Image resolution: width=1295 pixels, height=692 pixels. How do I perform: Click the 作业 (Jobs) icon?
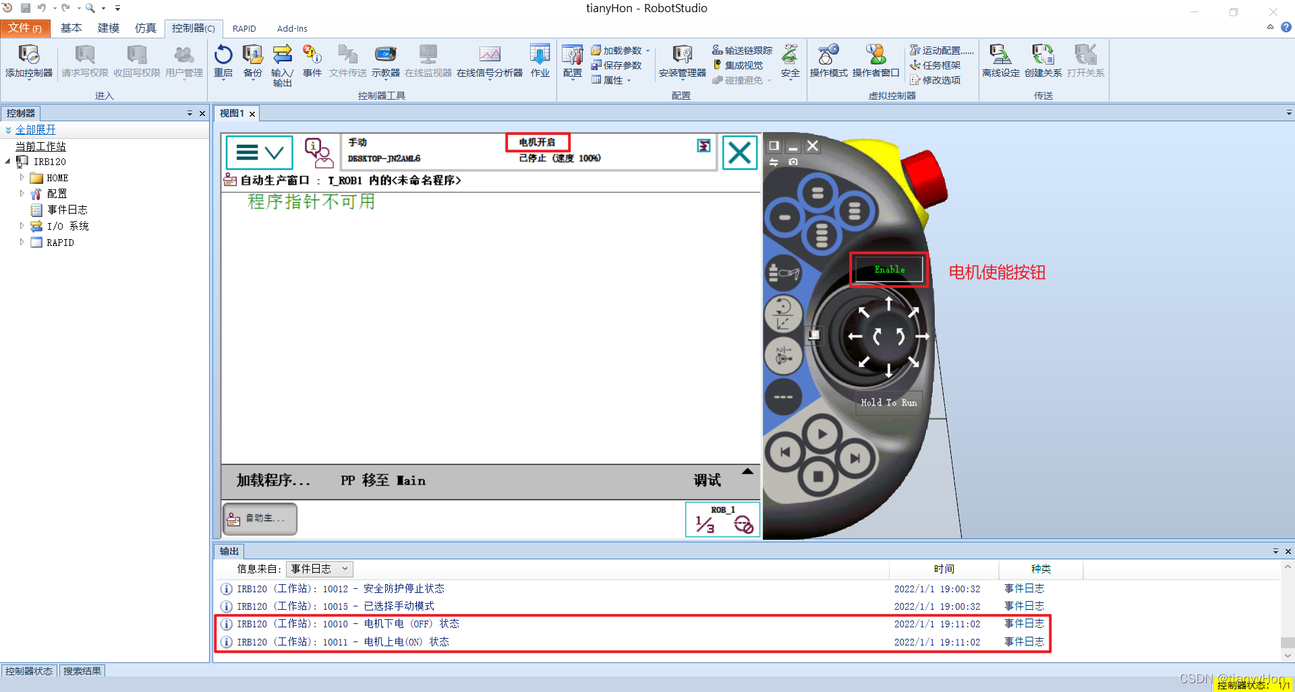tap(540, 61)
